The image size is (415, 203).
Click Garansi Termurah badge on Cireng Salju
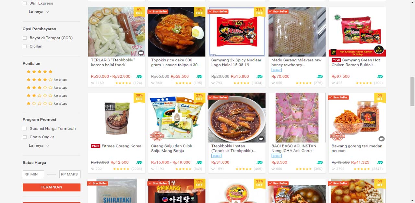[x=157, y=136]
